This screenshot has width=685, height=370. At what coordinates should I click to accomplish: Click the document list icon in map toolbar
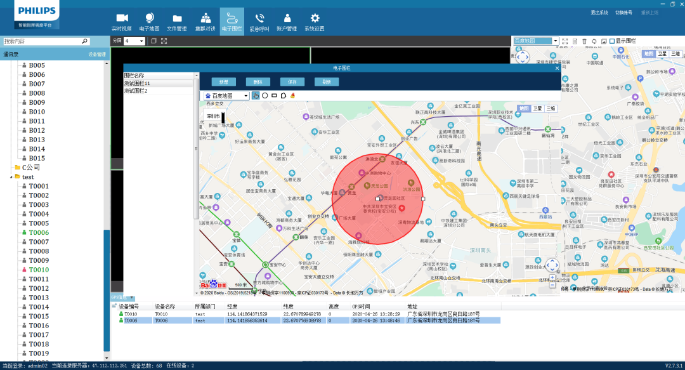coord(575,41)
